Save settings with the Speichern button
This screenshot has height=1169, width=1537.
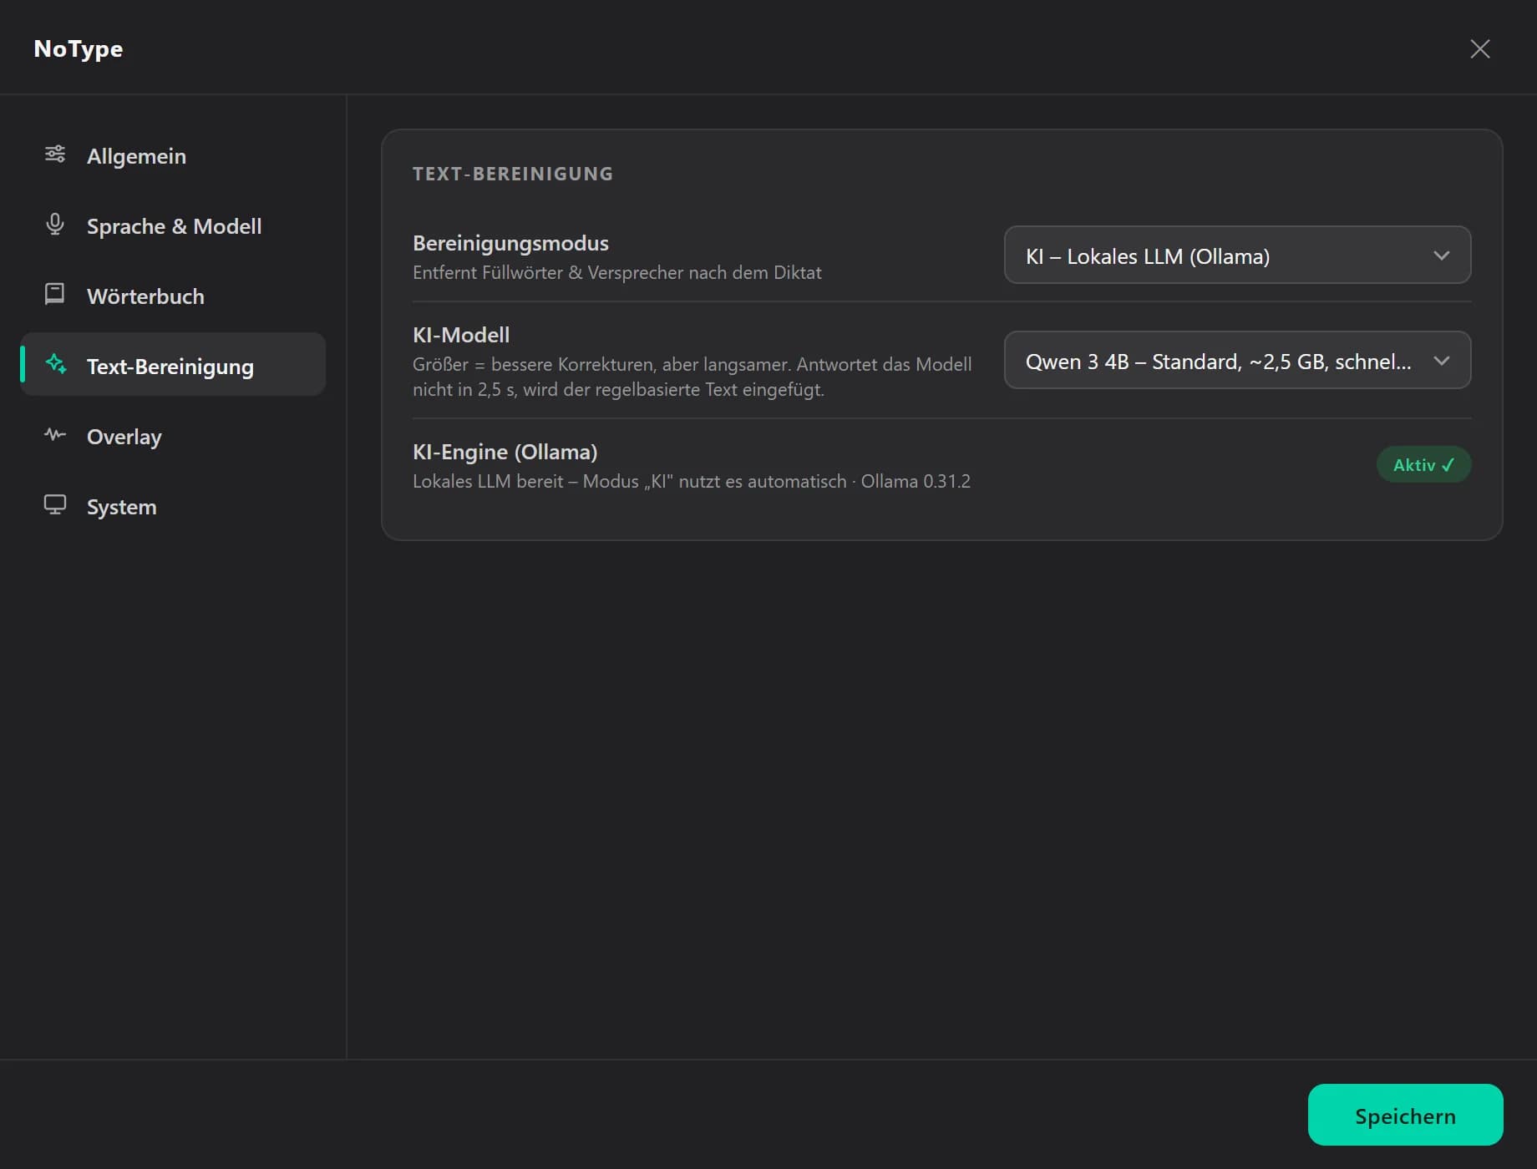coord(1405,1115)
